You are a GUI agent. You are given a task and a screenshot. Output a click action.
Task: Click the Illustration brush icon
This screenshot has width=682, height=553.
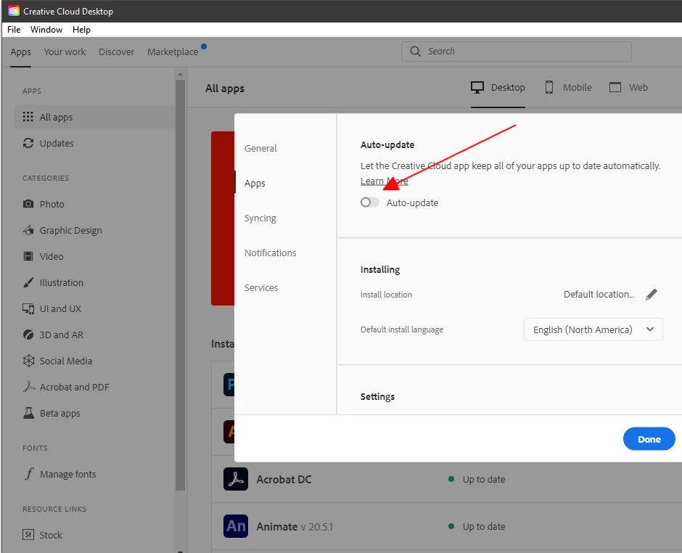[28, 282]
